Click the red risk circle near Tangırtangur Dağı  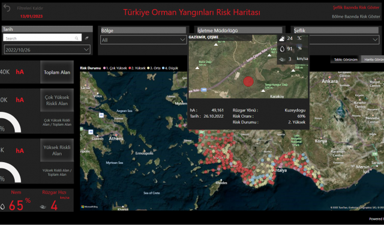point(248,82)
